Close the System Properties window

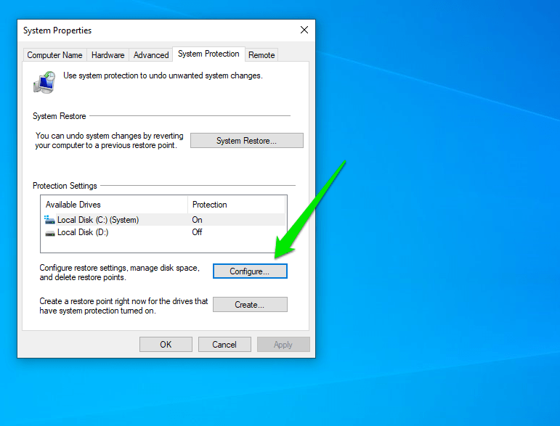coord(304,30)
